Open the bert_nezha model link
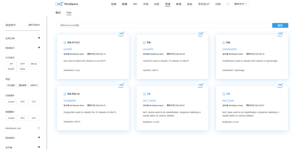 [149, 101]
